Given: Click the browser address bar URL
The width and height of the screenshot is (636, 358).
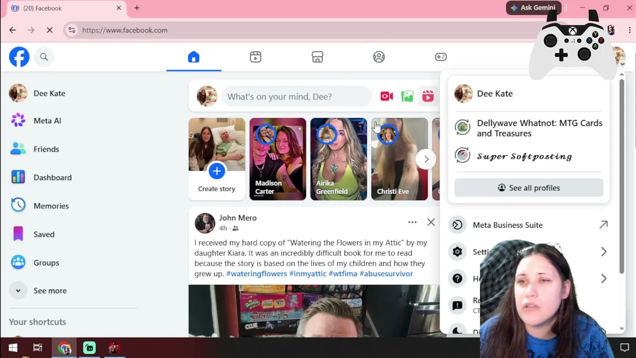Looking at the screenshot, I should pyautogui.click(x=125, y=30).
